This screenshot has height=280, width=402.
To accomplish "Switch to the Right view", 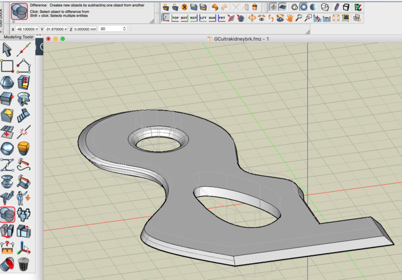I will [x=193, y=18].
